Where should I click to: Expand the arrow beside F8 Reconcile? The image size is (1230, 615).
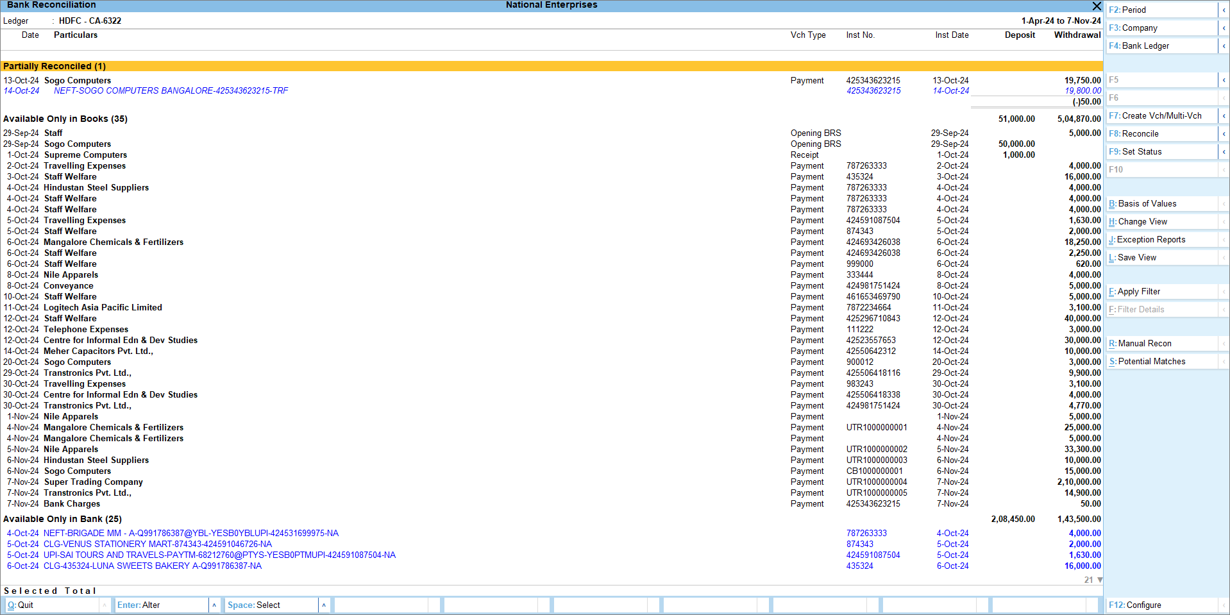[1224, 133]
